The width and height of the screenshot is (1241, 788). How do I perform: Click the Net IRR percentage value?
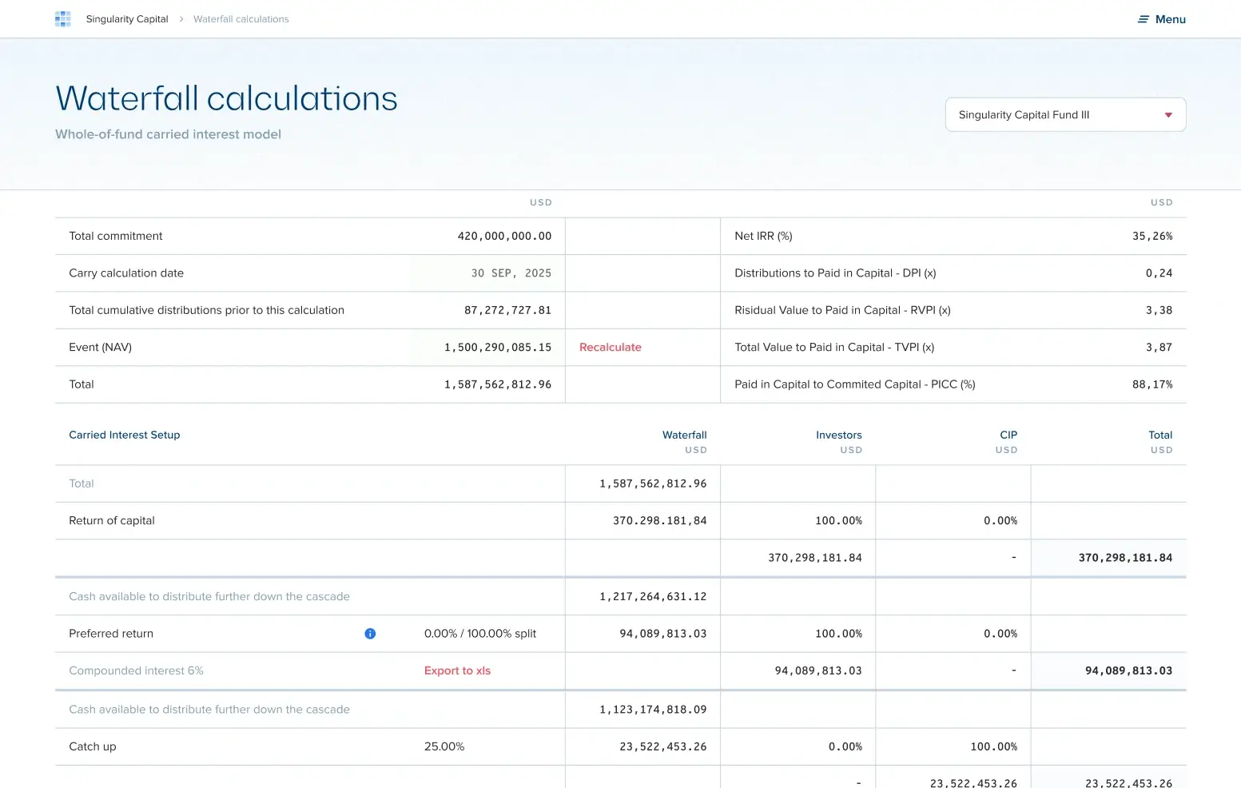coord(1152,237)
